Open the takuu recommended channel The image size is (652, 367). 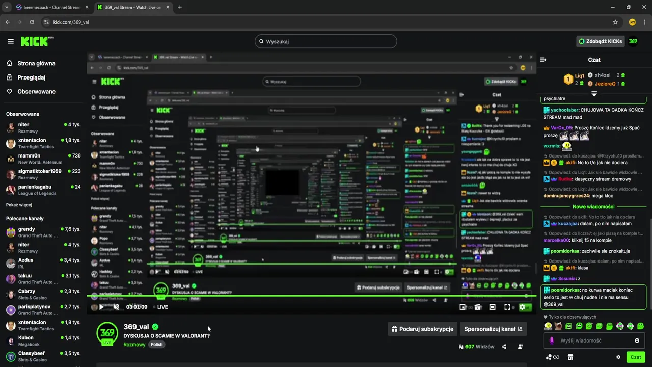[43, 279]
